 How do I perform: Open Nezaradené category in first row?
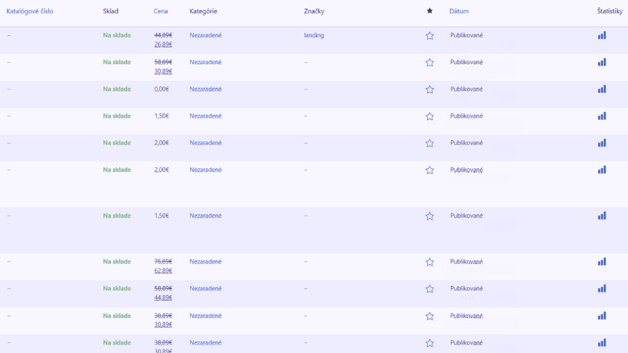pyautogui.click(x=205, y=35)
